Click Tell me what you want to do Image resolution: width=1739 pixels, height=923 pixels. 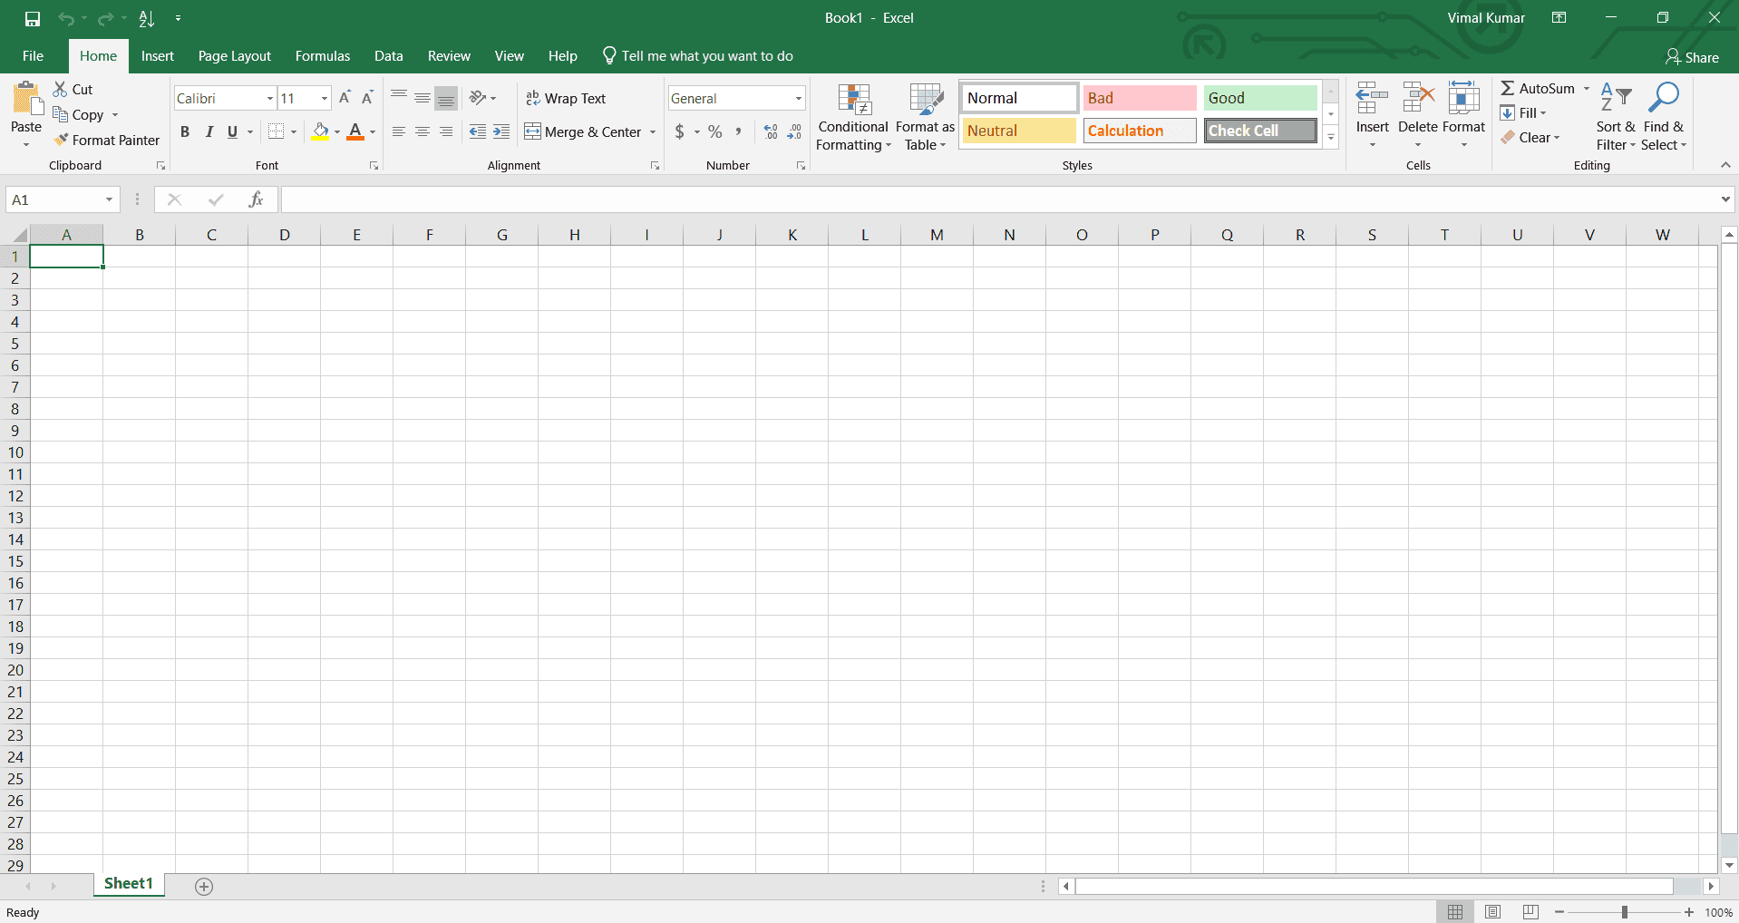[708, 55]
